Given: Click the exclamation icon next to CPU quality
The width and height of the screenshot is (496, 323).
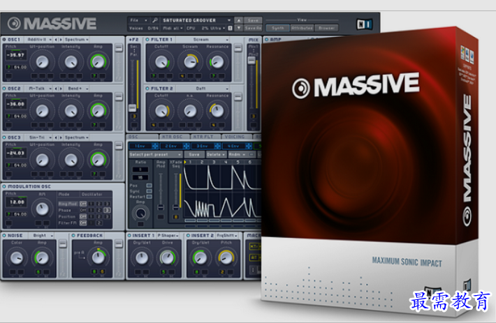Looking at the screenshot, I should point(230,28).
